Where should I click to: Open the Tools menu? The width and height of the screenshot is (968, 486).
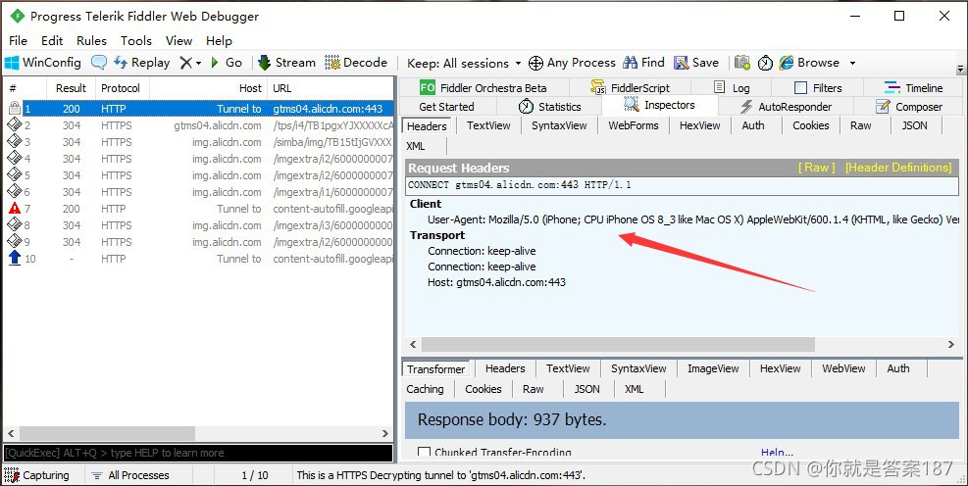[135, 41]
